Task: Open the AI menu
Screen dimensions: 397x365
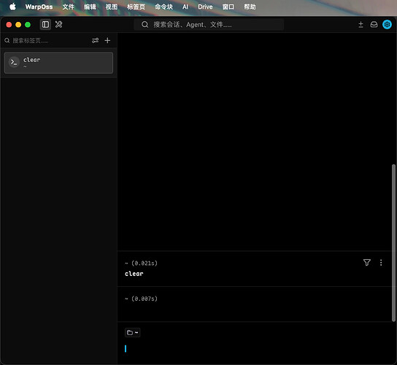Action: point(185,7)
